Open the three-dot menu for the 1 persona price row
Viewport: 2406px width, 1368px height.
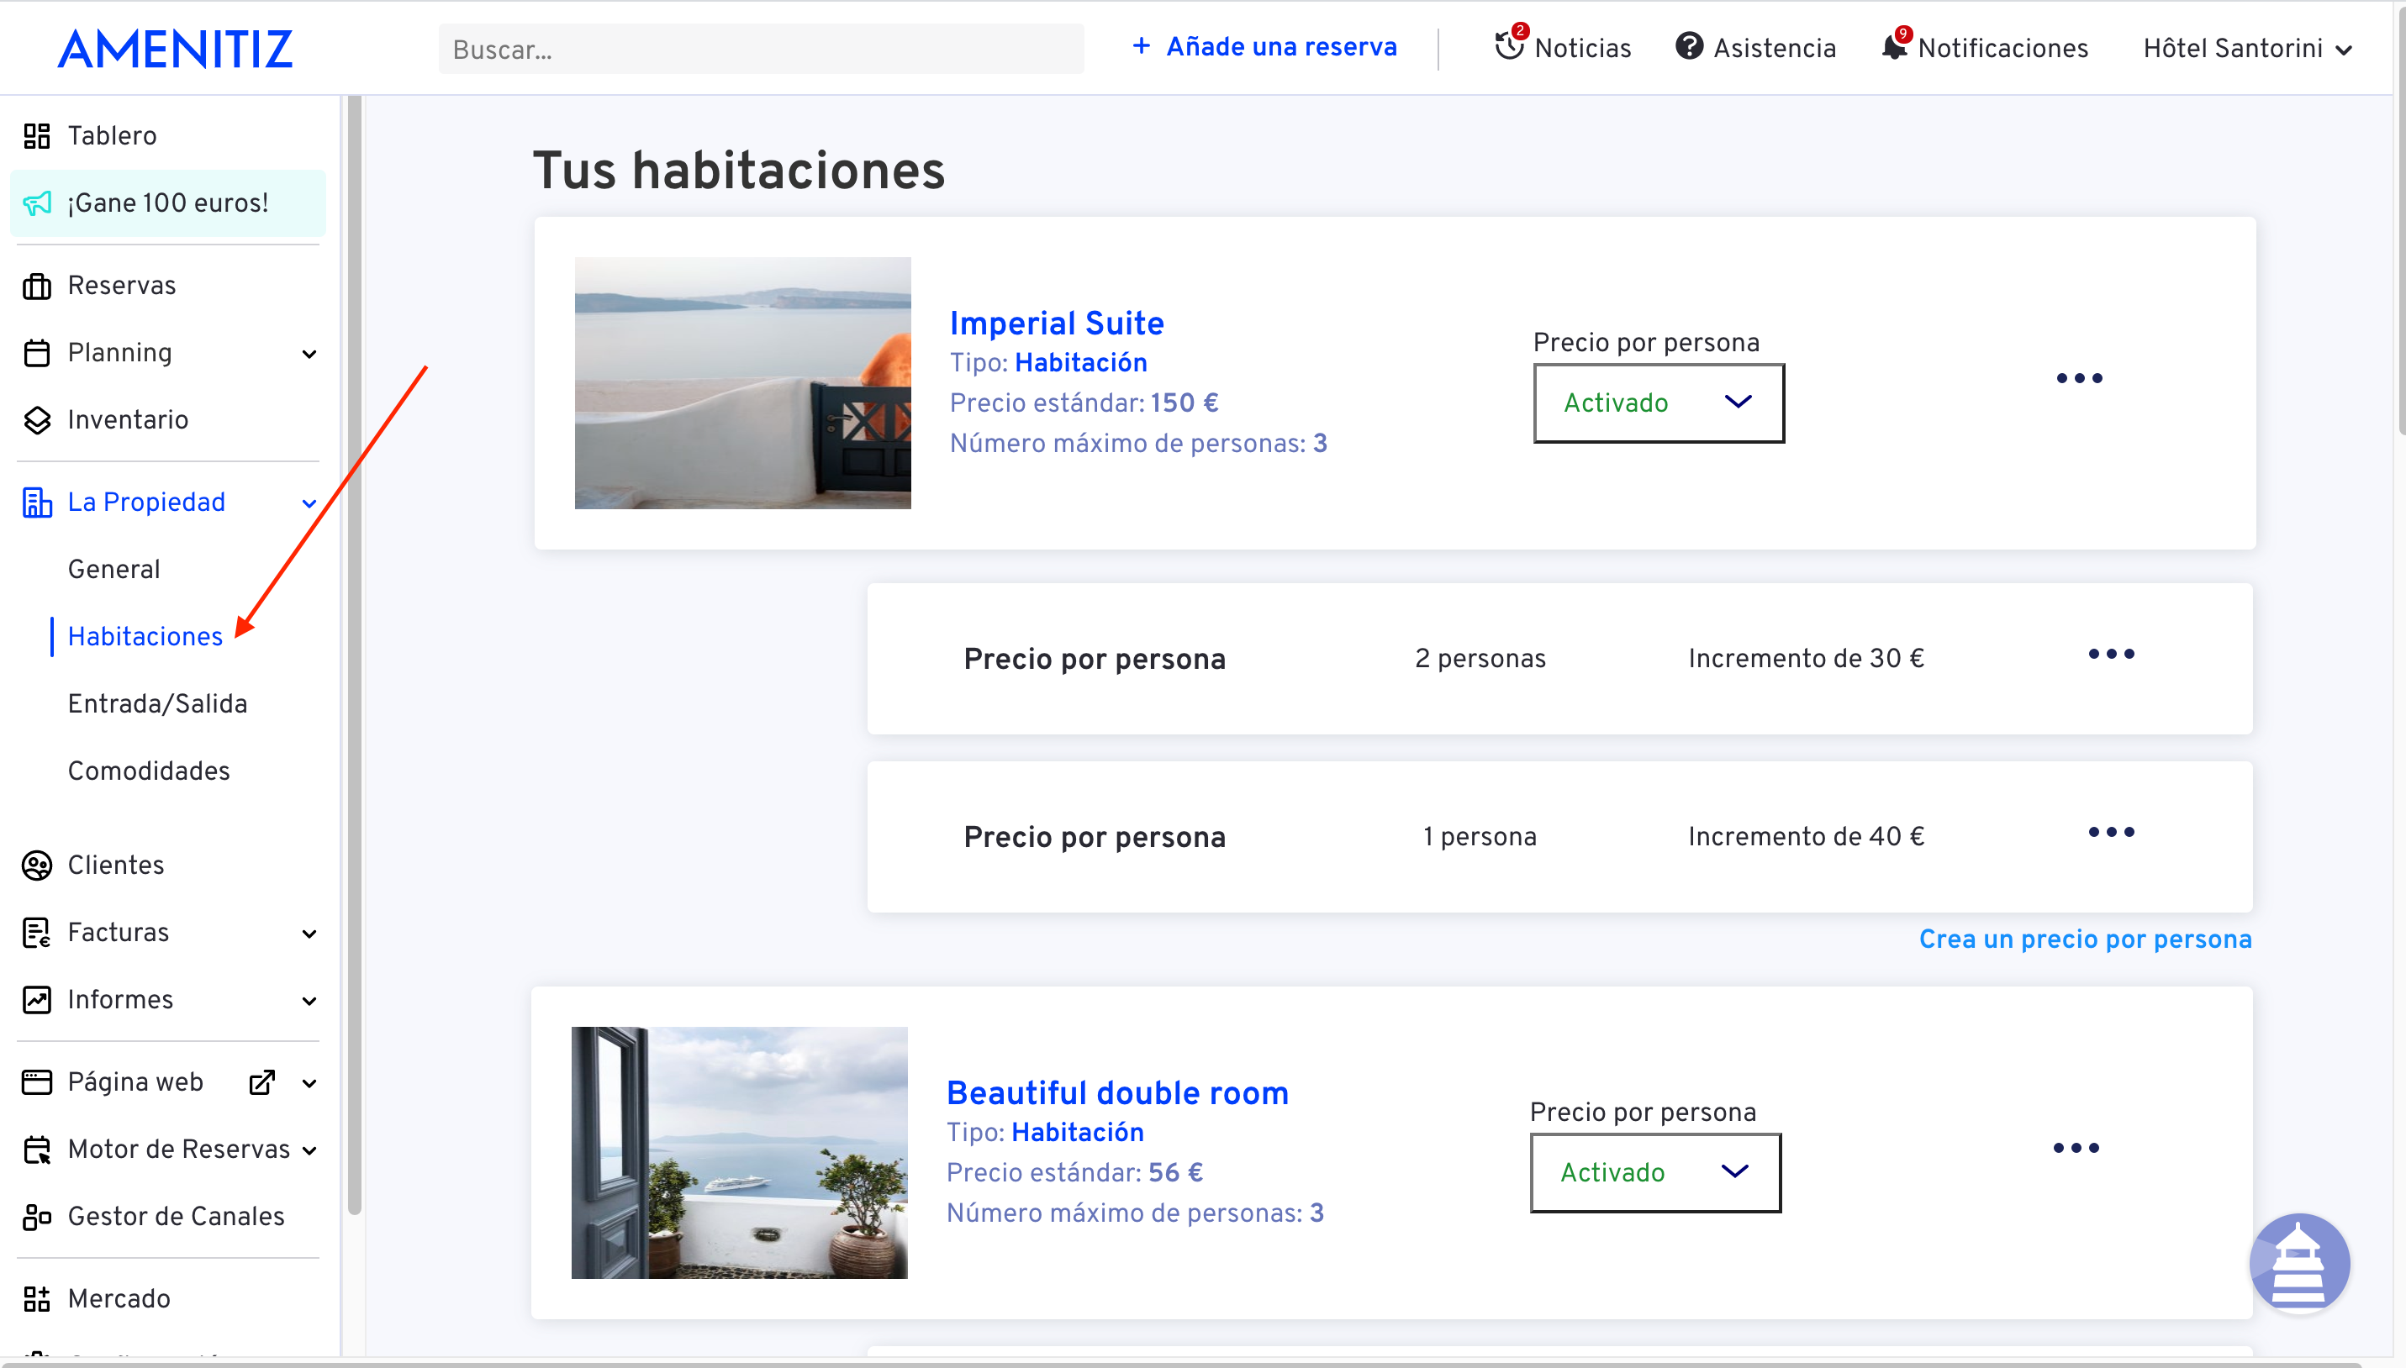(x=2111, y=833)
